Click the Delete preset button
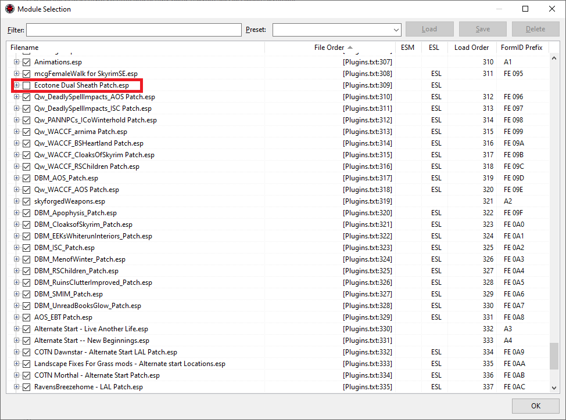 [x=535, y=29]
